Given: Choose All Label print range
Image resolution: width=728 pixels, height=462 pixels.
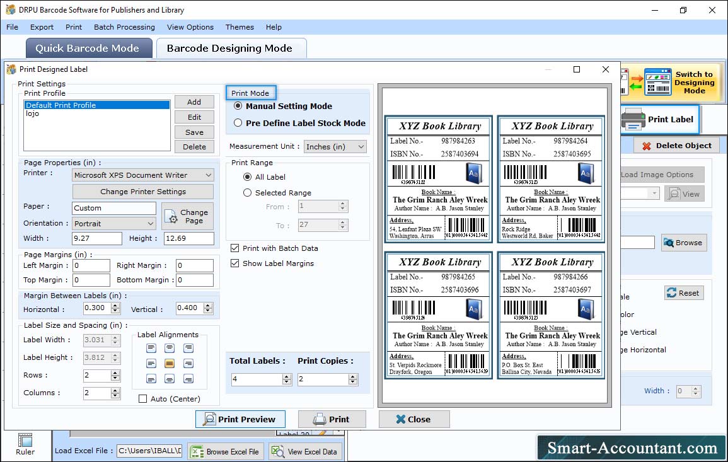Looking at the screenshot, I should 248,177.
